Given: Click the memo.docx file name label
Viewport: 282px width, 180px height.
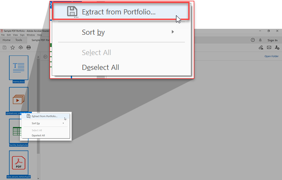Looking at the screenshot, I should [19, 82].
